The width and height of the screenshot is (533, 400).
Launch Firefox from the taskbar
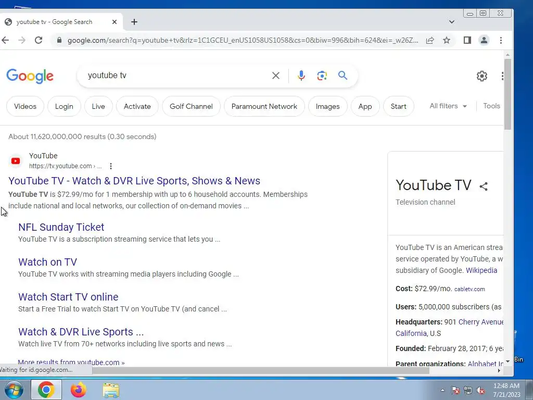pos(78,390)
